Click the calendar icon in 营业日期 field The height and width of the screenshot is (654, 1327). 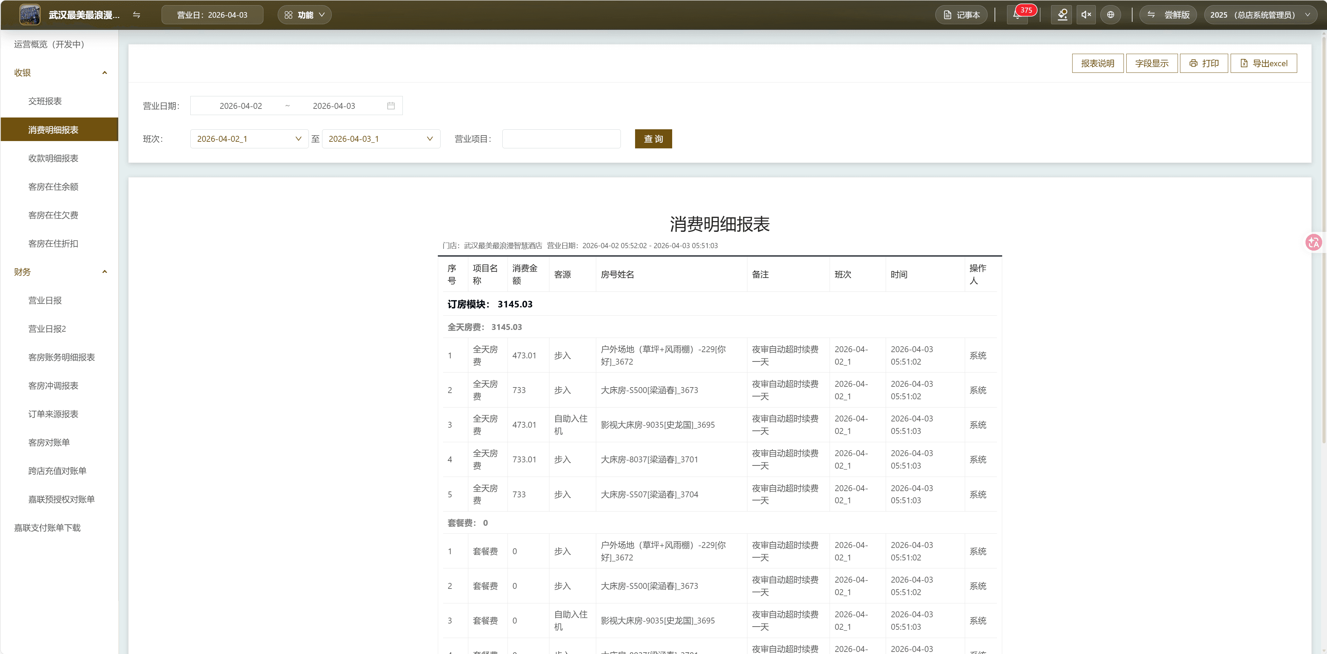[390, 105]
